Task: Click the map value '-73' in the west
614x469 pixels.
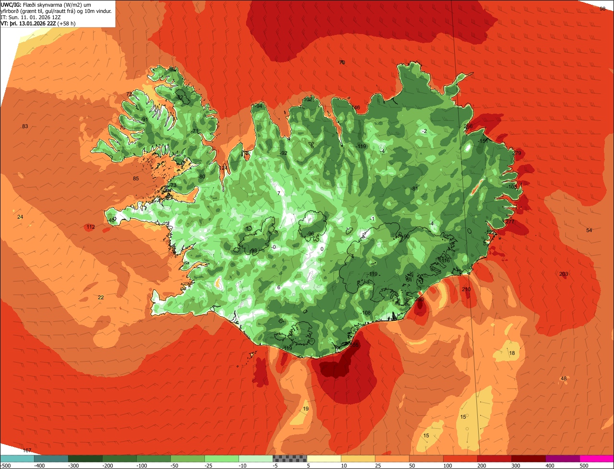Action: (x=172, y=185)
